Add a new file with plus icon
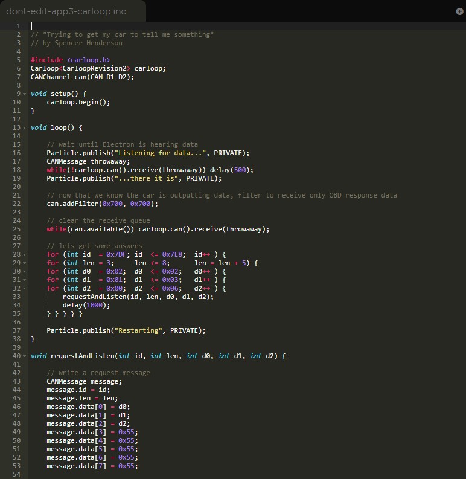This screenshot has height=479, width=466. coord(459,11)
